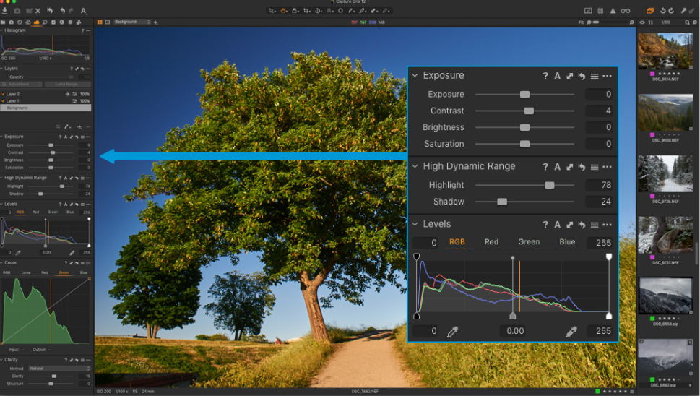Image resolution: width=700 pixels, height=396 pixels.
Task: Open the Details magnifier tool tab
Action: pos(45,22)
